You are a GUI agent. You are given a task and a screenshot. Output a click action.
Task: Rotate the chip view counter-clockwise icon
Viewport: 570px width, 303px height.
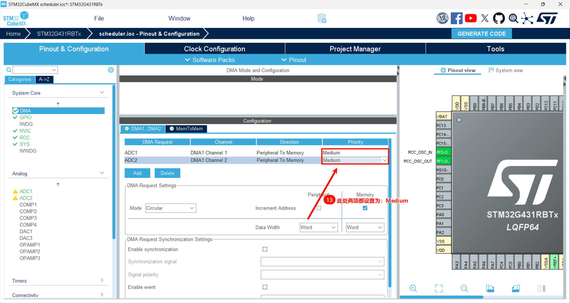pos(516,288)
